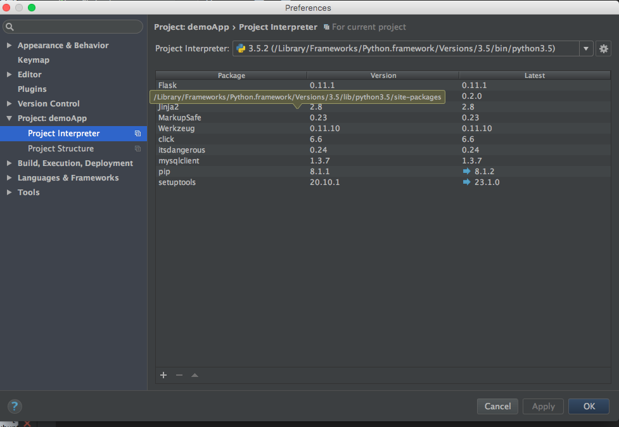The height and width of the screenshot is (427, 619).
Task: Expand Languages & Frameworks section
Action: tap(9, 177)
